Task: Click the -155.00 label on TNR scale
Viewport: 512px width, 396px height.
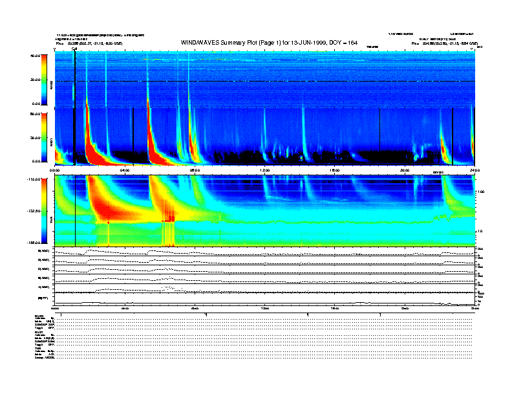Action: pos(34,243)
